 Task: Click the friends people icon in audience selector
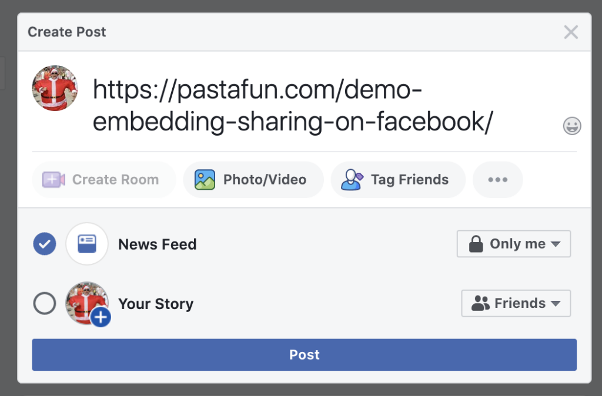click(480, 303)
